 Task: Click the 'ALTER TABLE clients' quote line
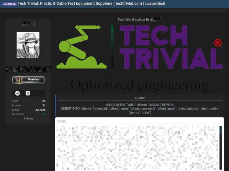click(140, 105)
